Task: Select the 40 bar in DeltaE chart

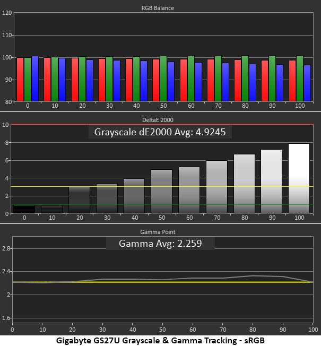Action: tap(134, 196)
